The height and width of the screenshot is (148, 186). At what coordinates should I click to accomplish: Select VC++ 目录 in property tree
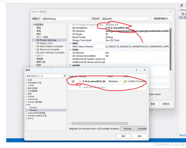tap(42, 37)
